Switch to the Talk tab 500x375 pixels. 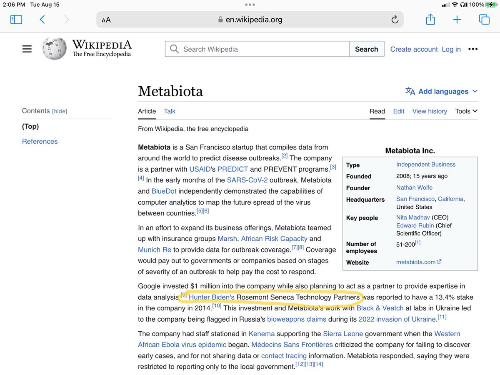coord(170,111)
